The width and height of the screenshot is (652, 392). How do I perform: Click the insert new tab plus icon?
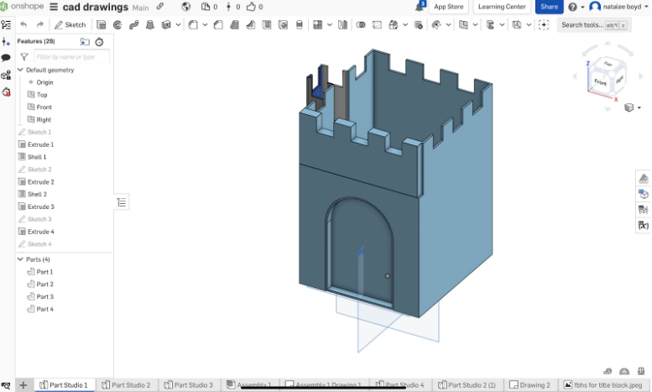tap(23, 385)
